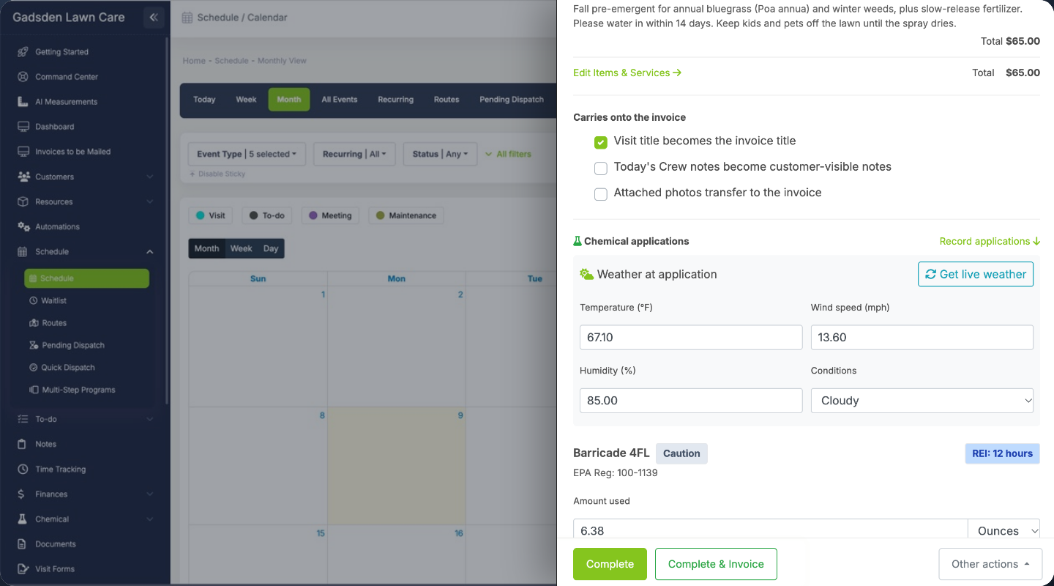1054x586 pixels.
Task: Toggle the Visit event type legend
Action: [210, 215]
